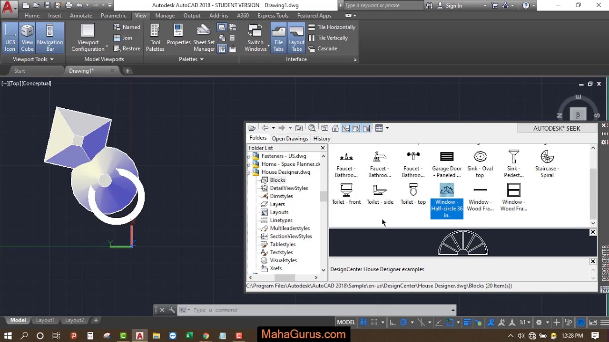The width and height of the screenshot is (609, 342).
Task: Close the block preview pane
Action: pos(593,232)
